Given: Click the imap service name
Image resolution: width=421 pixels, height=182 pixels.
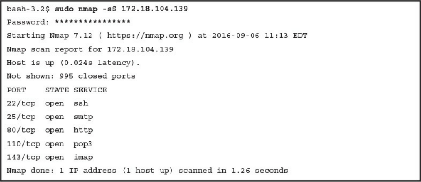Looking at the screenshot, I should (x=83, y=157).
